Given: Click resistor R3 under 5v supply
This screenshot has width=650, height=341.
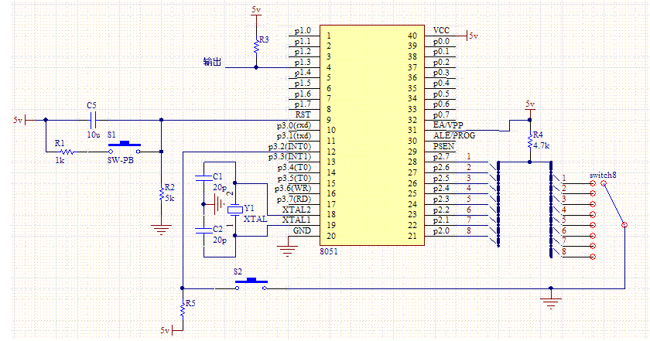Looking at the screenshot, I should pyautogui.click(x=256, y=45).
